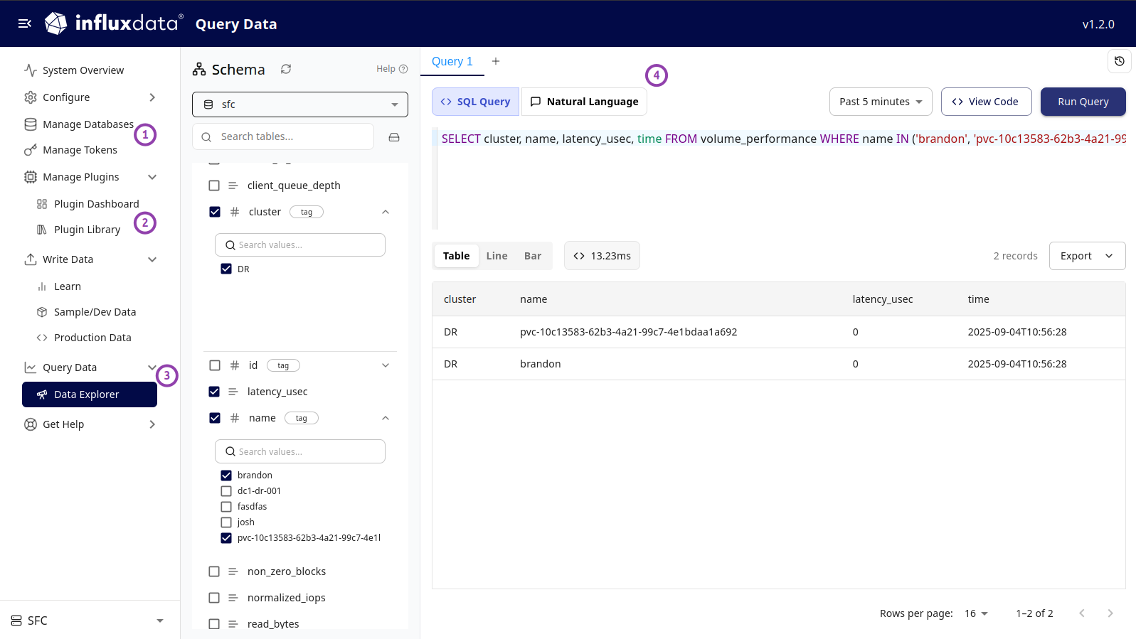Open the Export dropdown
The height and width of the screenshot is (639, 1136).
(1087, 256)
